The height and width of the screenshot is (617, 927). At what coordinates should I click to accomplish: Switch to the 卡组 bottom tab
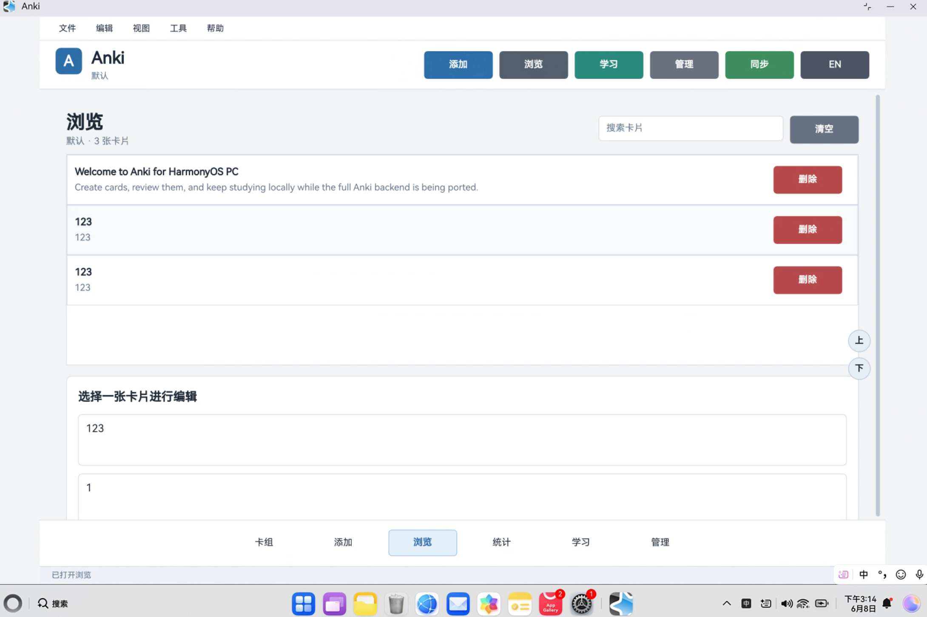pos(264,542)
